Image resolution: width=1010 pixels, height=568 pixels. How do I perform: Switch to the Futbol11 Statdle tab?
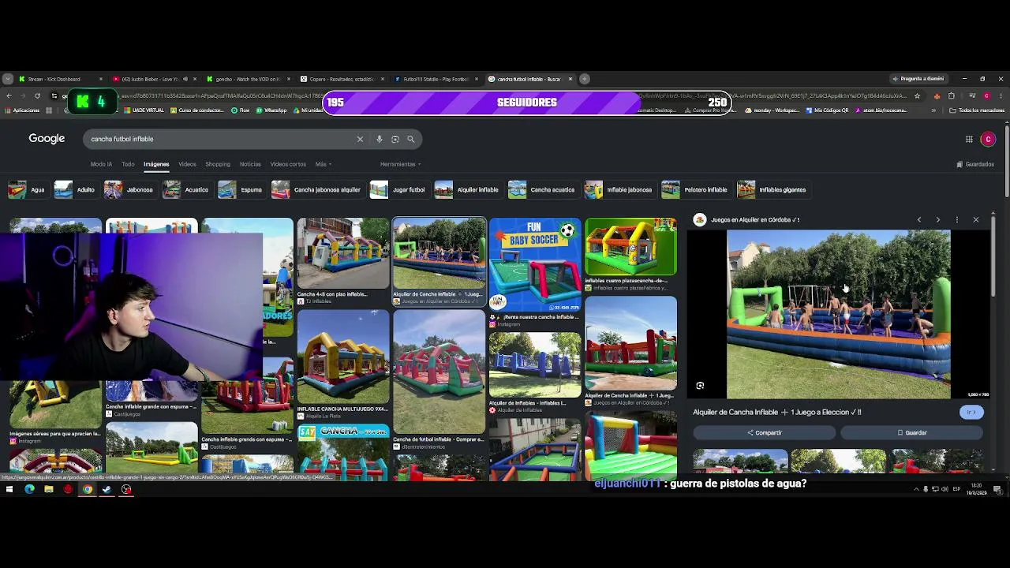[436, 79]
